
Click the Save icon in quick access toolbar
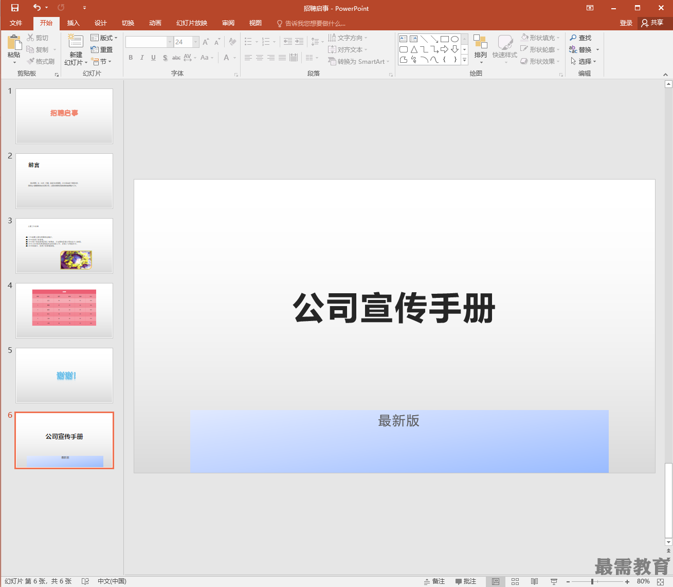point(14,8)
